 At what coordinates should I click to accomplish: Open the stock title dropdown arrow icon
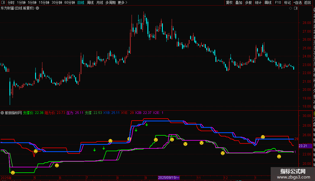tap(37, 8)
